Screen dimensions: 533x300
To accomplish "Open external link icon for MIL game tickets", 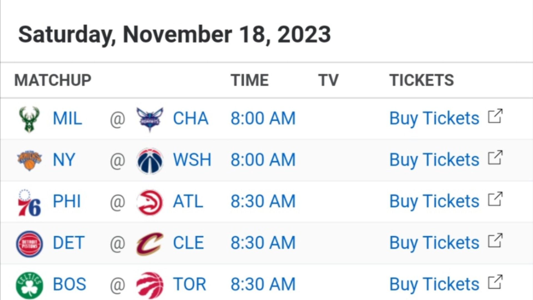I will click(495, 116).
